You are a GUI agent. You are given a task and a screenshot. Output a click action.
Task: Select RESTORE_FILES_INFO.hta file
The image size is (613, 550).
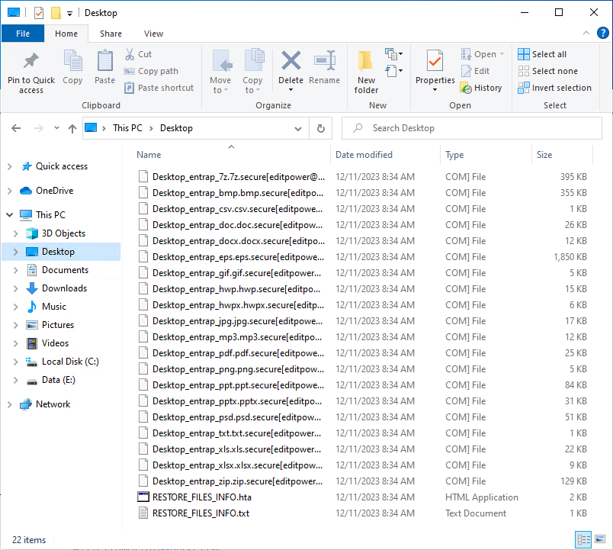pyautogui.click(x=202, y=497)
